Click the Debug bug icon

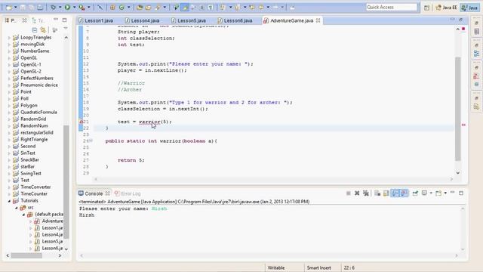coord(54,7)
